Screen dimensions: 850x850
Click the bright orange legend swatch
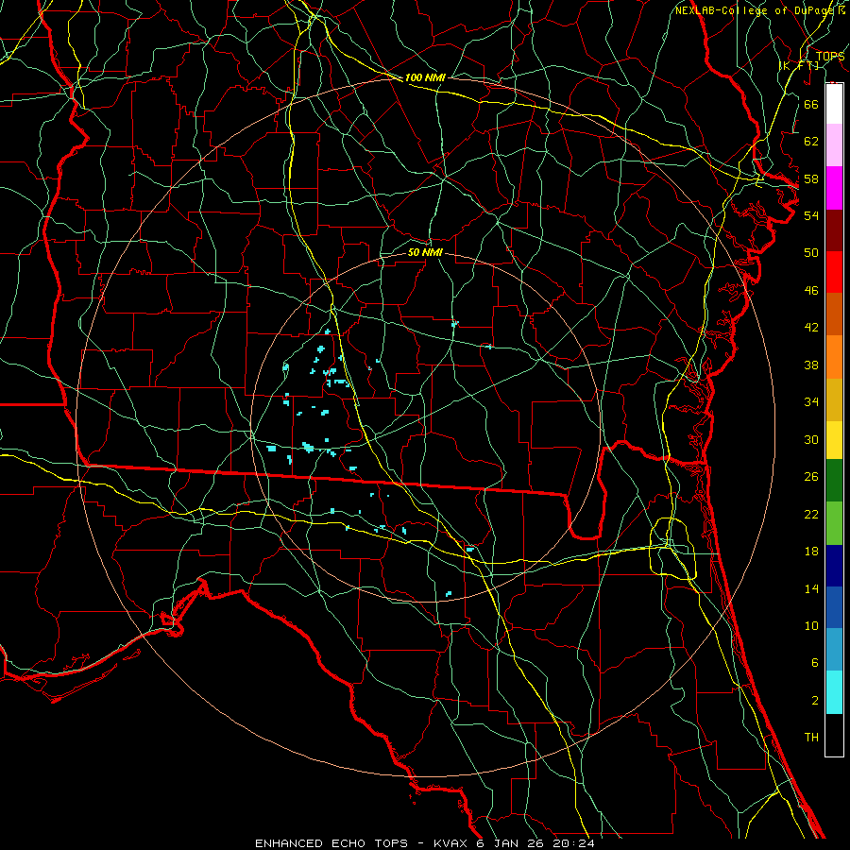pos(834,357)
